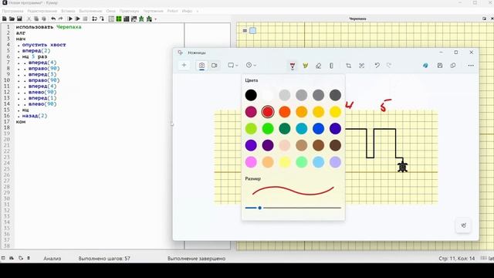This screenshot has height=278, width=494.
Task: Click the step-out arrow icon in Kumir toolbar
Action: (102, 19)
